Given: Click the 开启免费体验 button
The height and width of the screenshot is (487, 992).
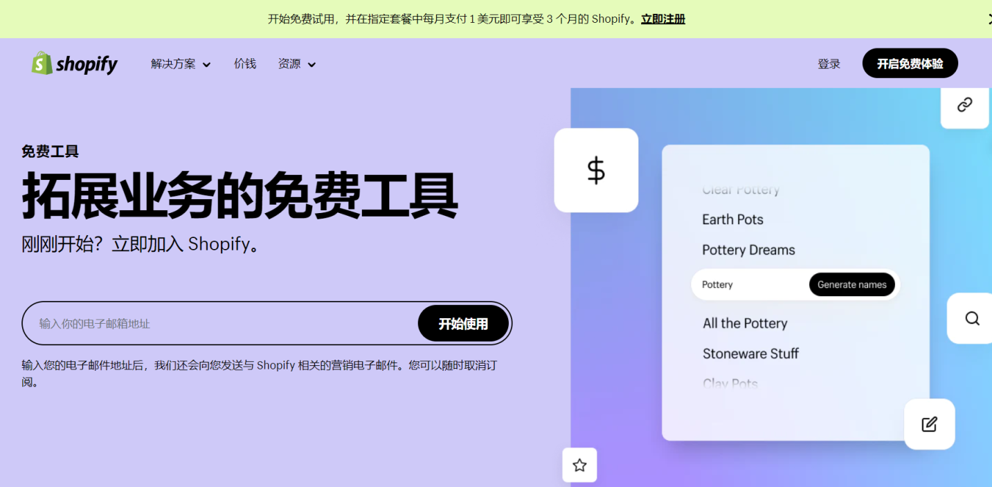Looking at the screenshot, I should (x=910, y=64).
